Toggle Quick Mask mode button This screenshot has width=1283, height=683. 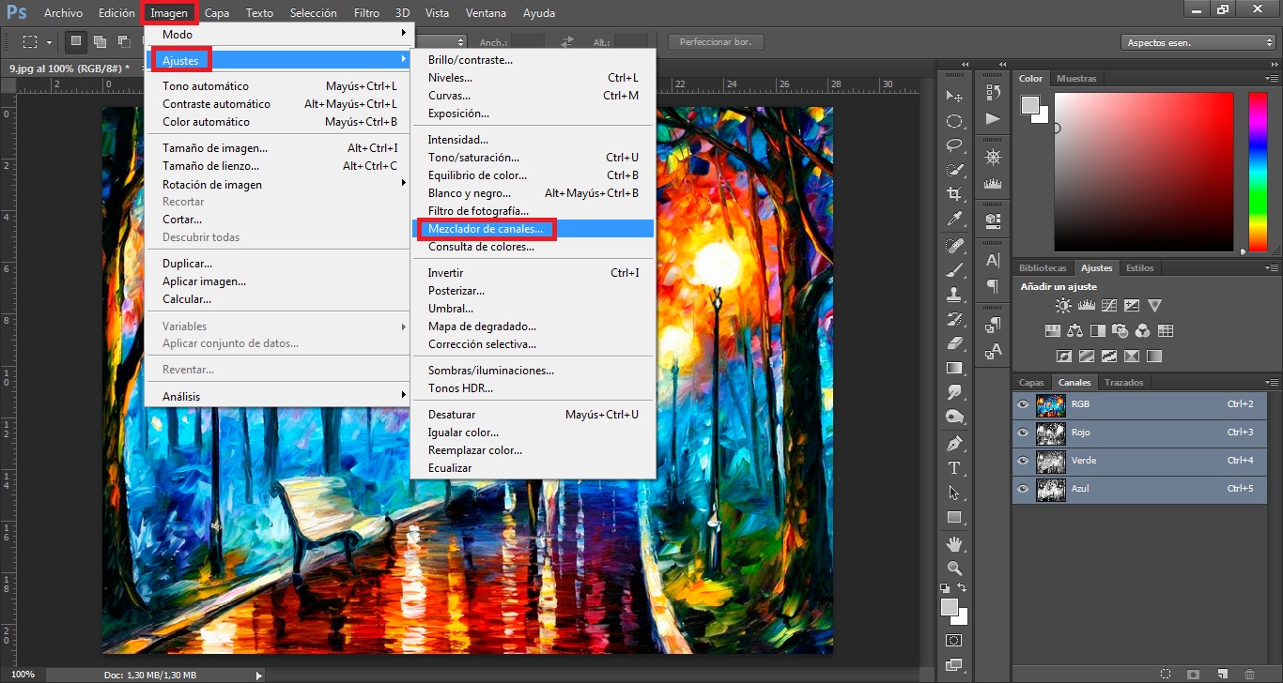point(954,641)
